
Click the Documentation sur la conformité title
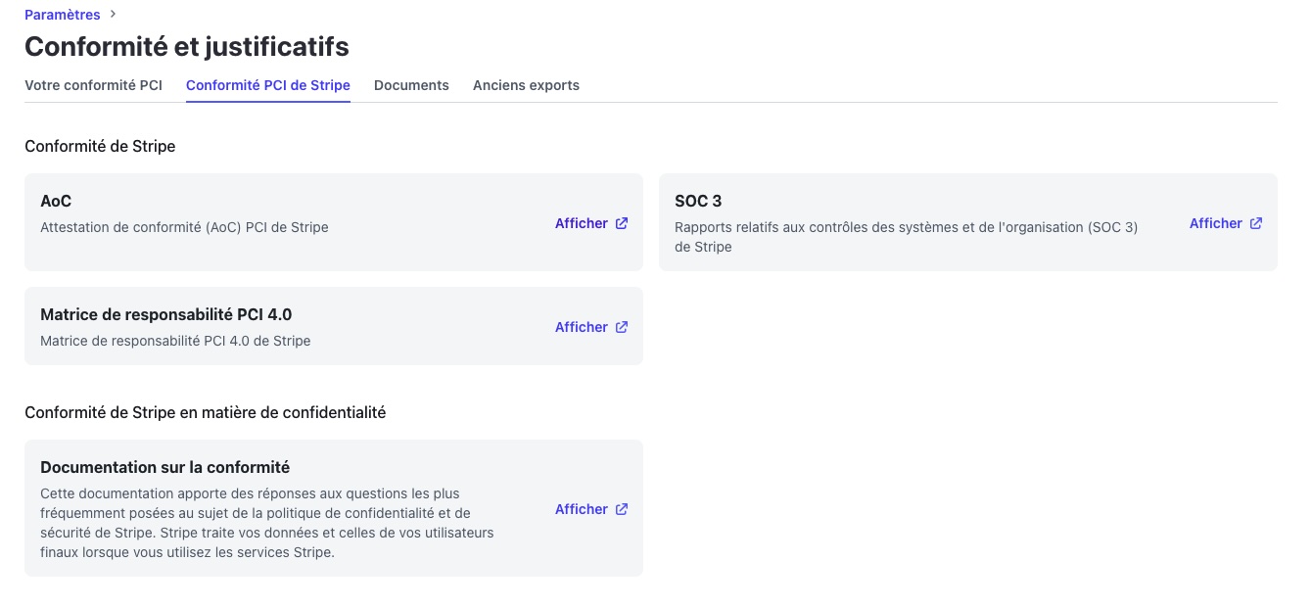pyautogui.click(x=165, y=467)
